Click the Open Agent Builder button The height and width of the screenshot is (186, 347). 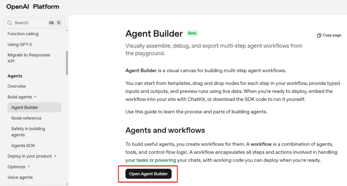(148, 174)
